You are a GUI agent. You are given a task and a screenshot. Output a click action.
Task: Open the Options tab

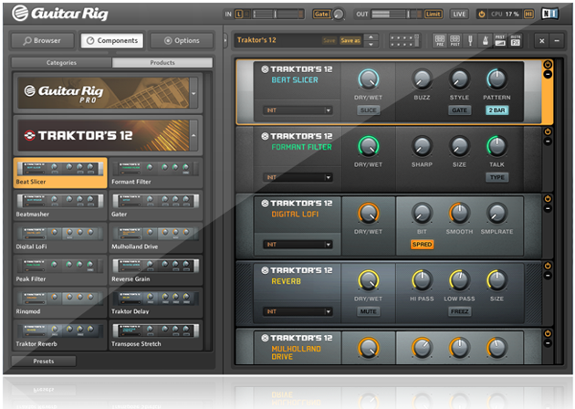point(182,40)
